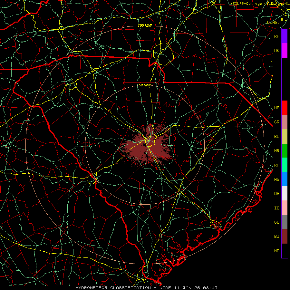Select the yellow BD big drops swatch
Image resolution: width=290 pixels, height=290 pixels.
point(285,137)
